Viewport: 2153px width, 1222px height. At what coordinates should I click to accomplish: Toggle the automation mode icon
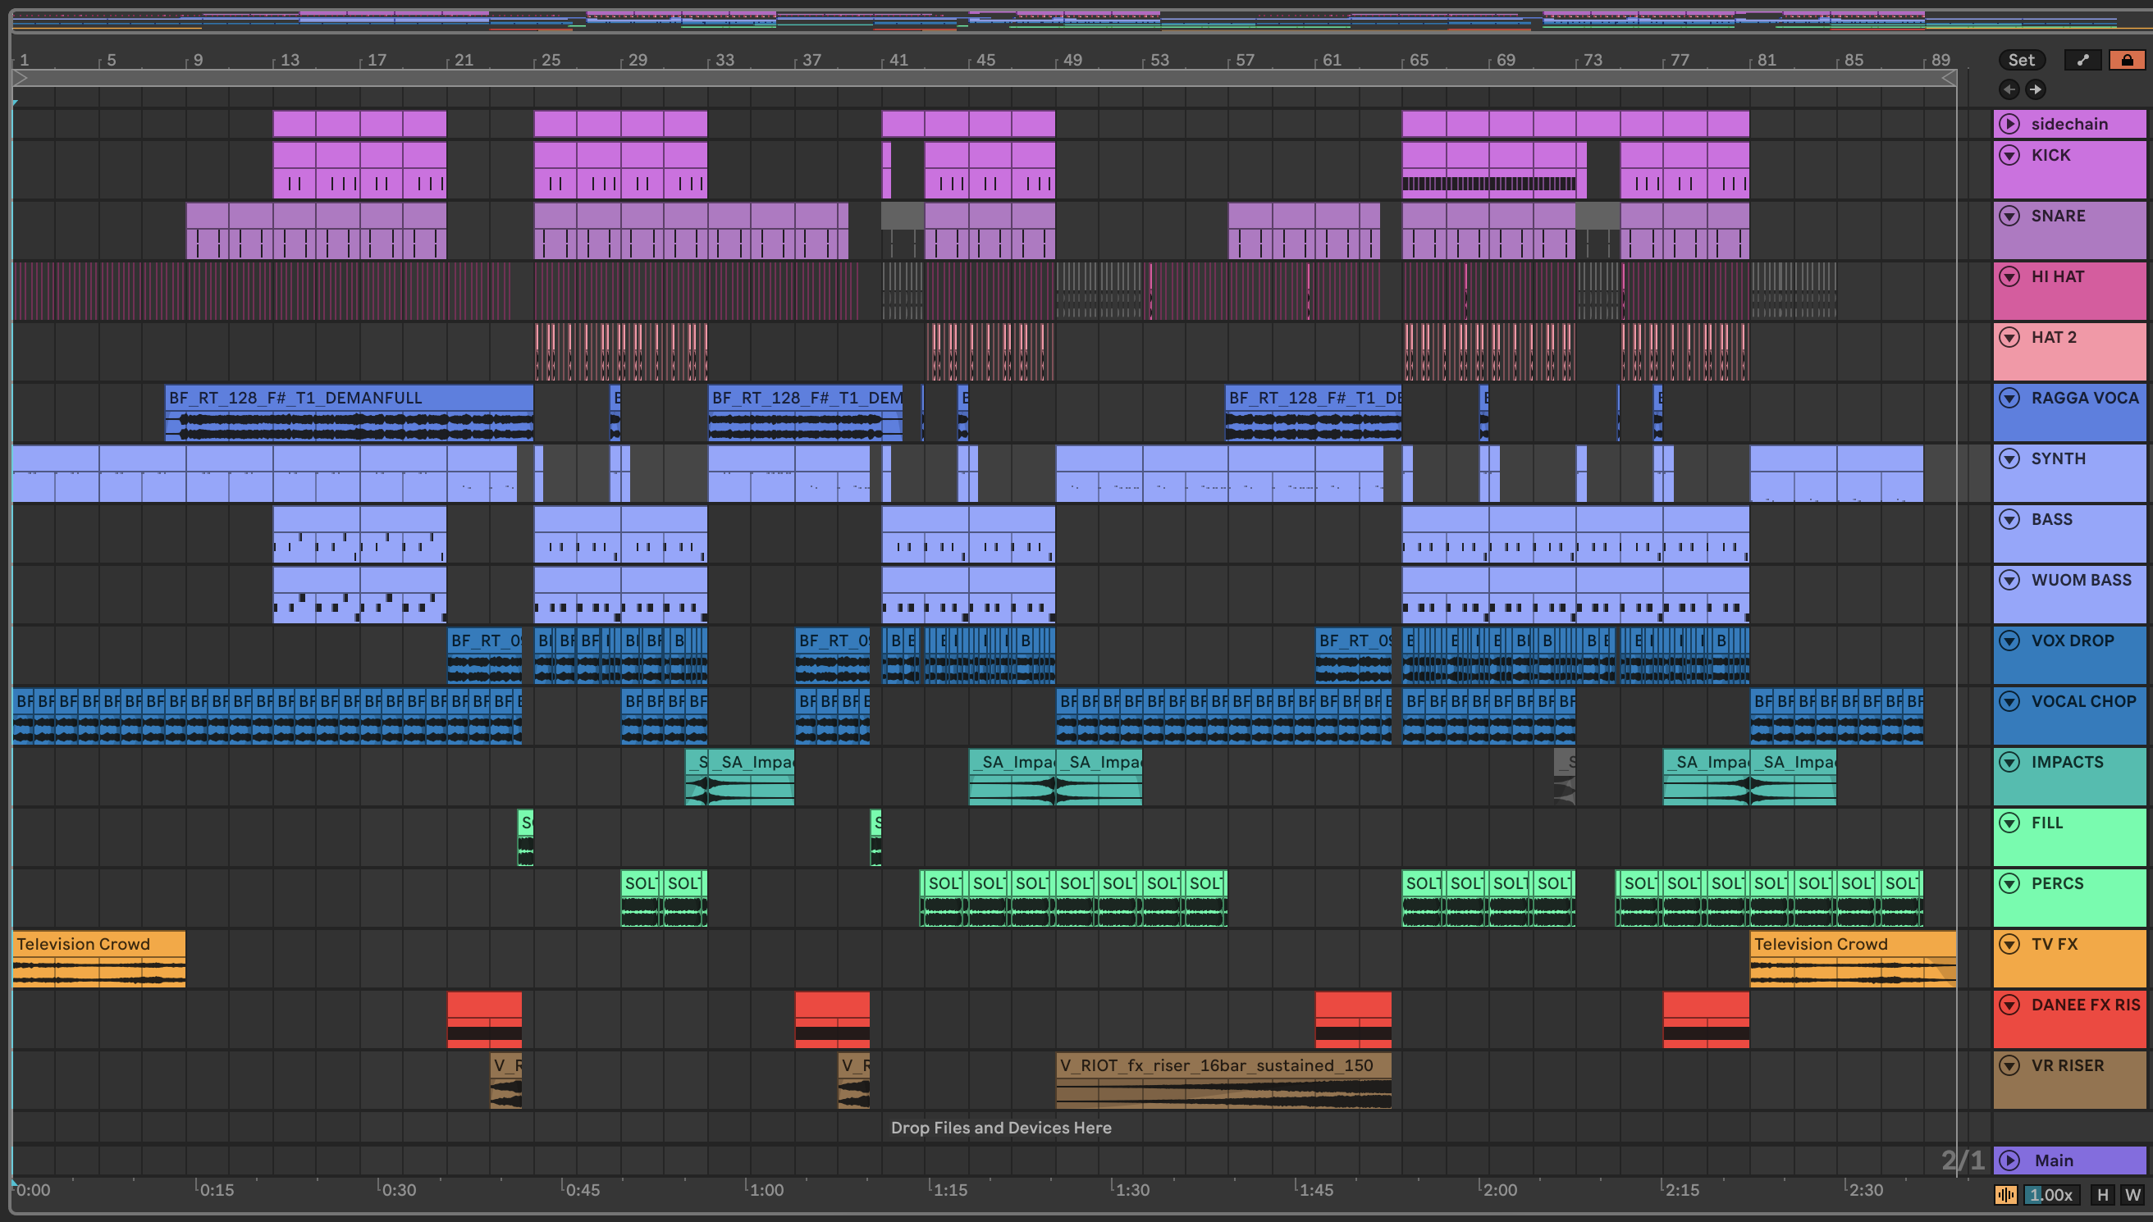[2082, 60]
